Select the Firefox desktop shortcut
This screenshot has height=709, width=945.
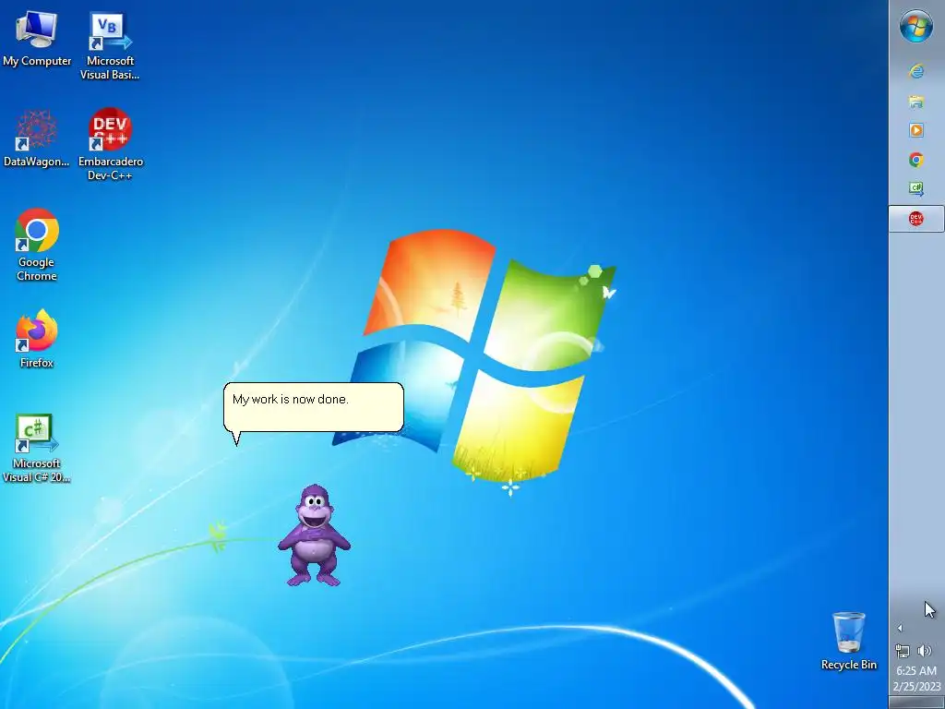pos(37,339)
